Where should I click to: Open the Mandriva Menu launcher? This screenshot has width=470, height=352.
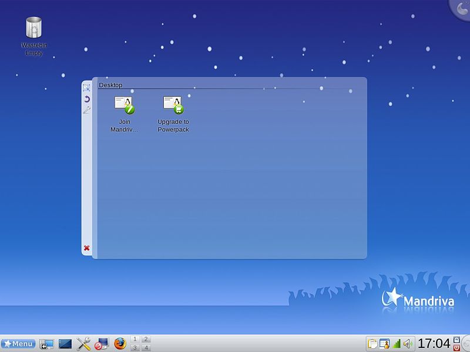pos(18,343)
